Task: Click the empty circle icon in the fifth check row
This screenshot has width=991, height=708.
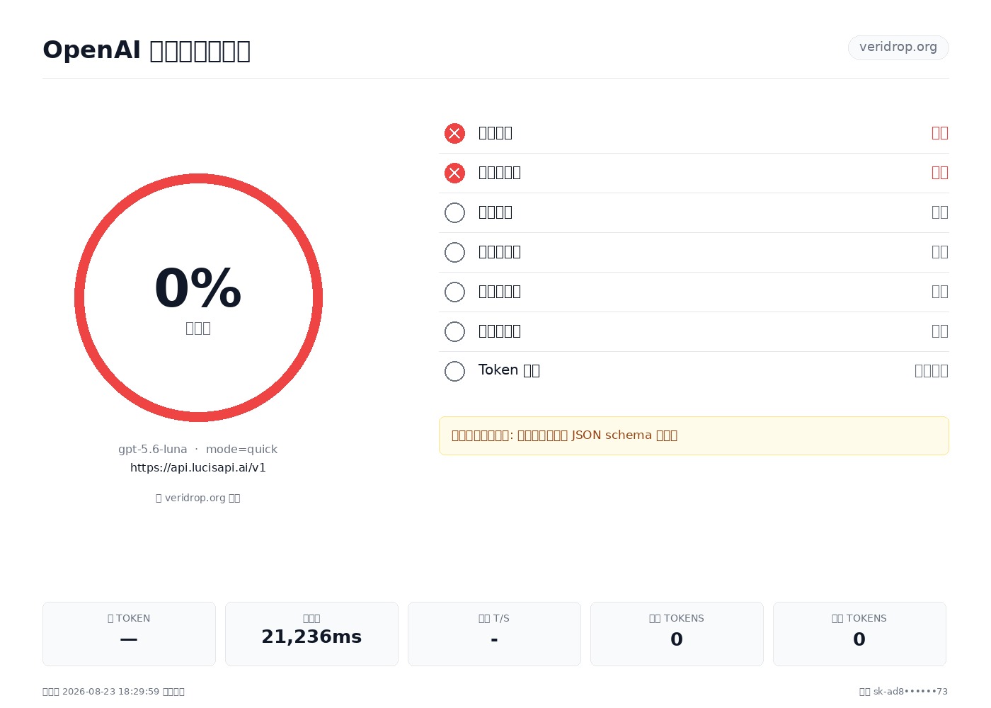Action: 454,292
